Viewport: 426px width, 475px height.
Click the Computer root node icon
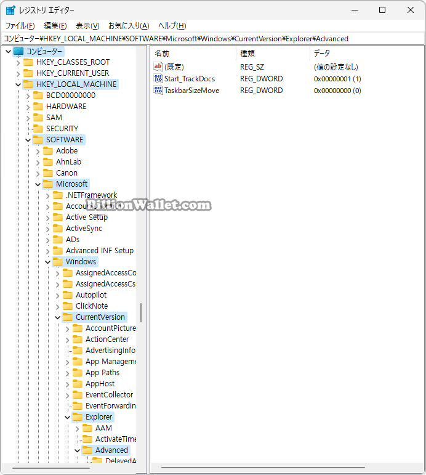pyautogui.click(x=18, y=52)
